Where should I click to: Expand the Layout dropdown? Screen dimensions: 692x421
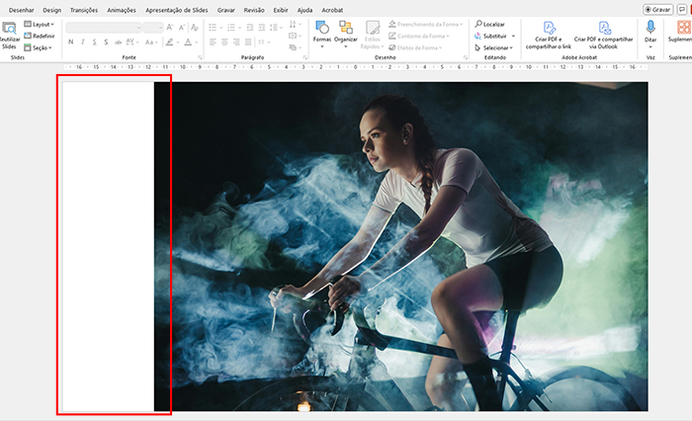click(40, 25)
